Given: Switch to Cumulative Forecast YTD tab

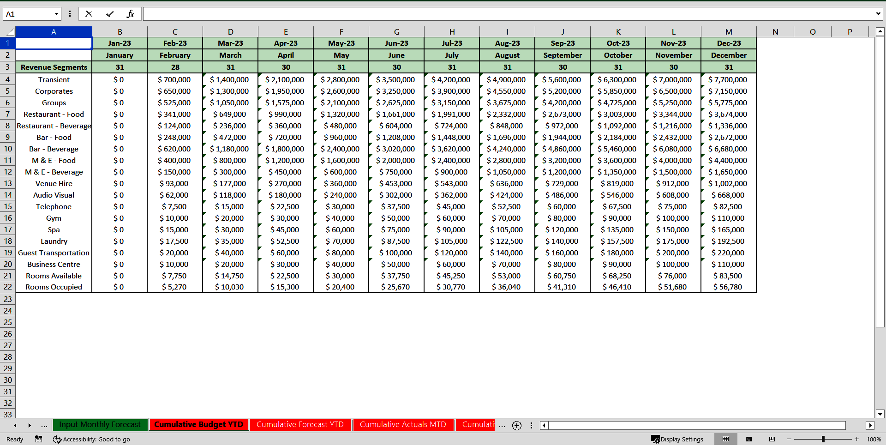Looking at the screenshot, I should pyautogui.click(x=300, y=425).
